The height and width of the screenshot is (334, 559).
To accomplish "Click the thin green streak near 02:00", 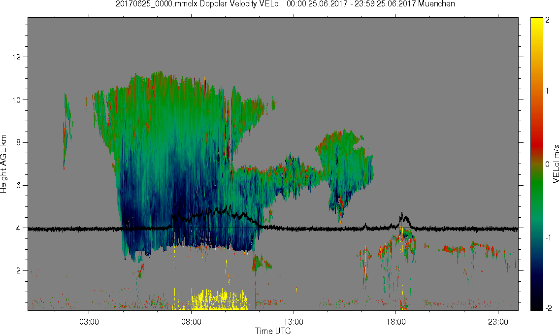I will [66, 131].
